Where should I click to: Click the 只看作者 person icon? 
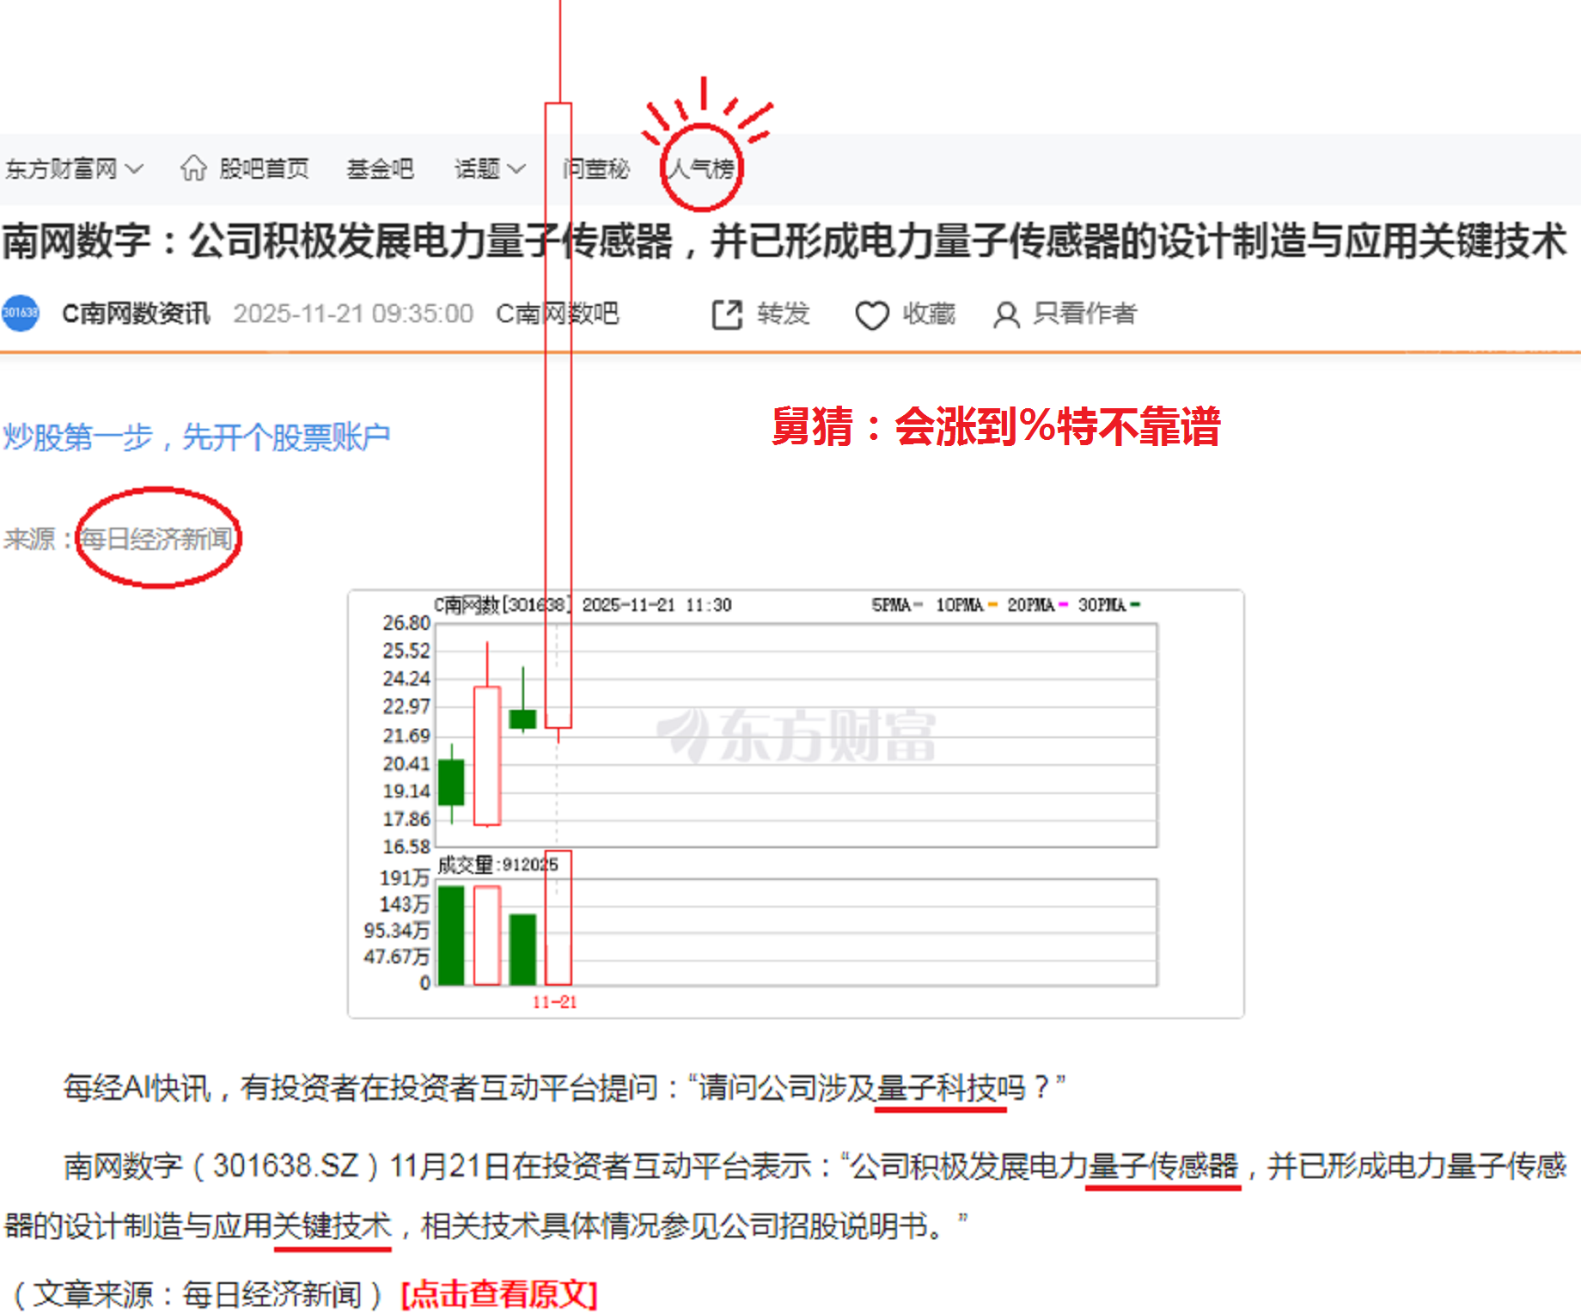pos(1006,315)
